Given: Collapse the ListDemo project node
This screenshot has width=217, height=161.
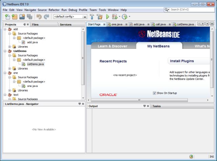Looking at the screenshot, I should pyautogui.click(x=5, y=51).
